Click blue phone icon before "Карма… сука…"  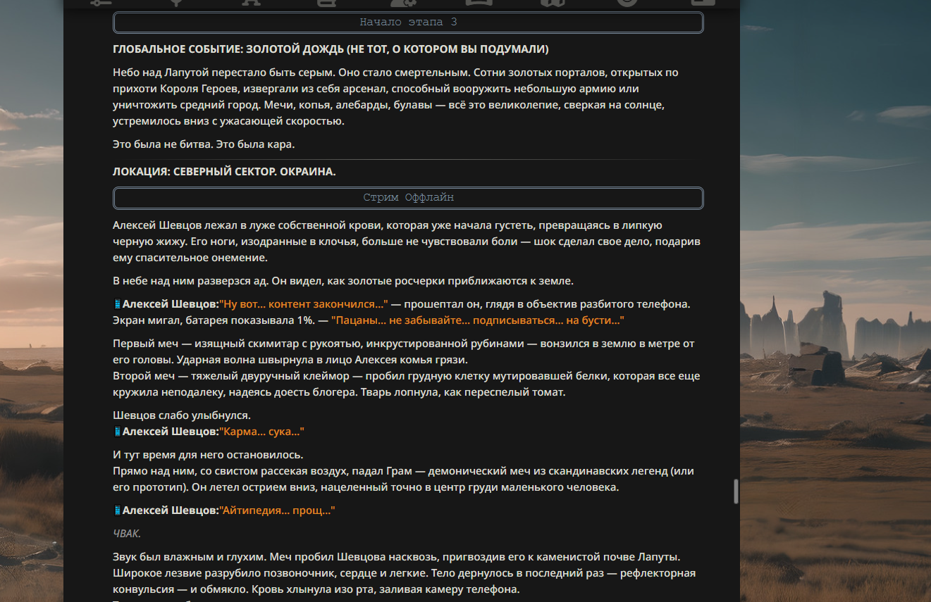[117, 432]
